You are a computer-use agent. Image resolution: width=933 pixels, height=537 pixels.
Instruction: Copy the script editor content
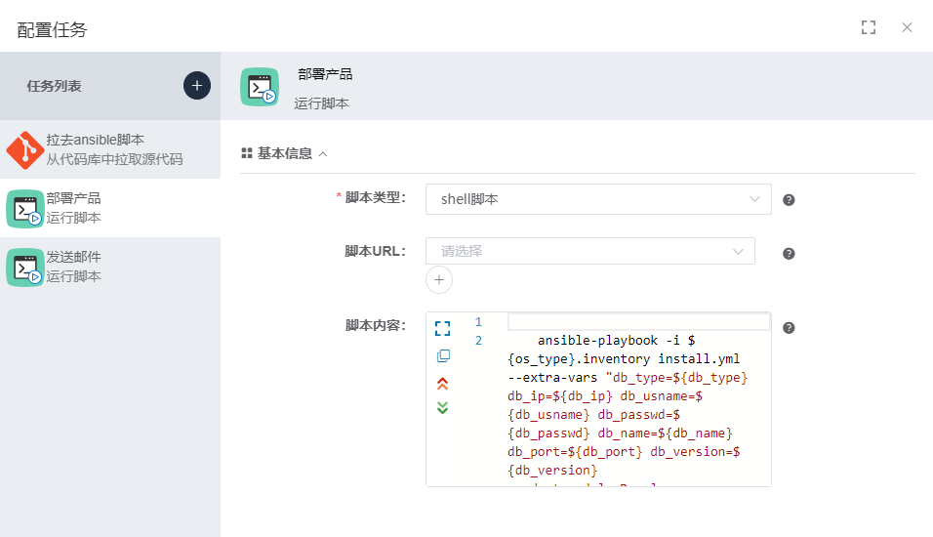coord(443,356)
